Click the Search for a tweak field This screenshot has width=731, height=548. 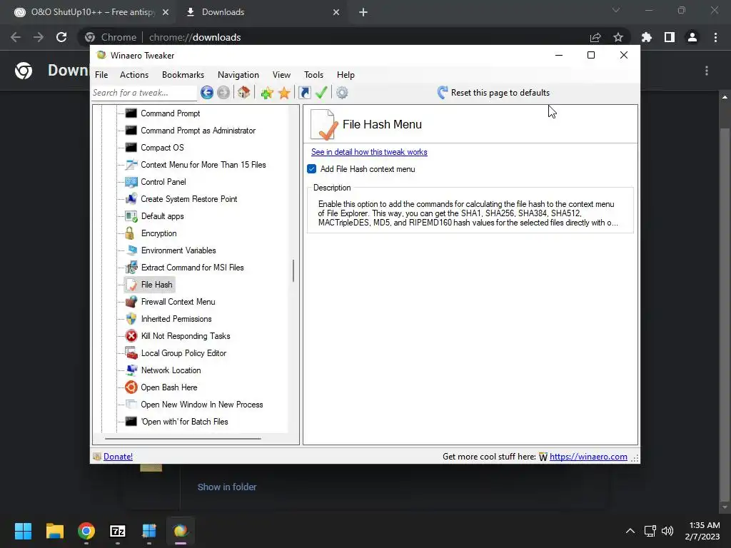coord(144,93)
